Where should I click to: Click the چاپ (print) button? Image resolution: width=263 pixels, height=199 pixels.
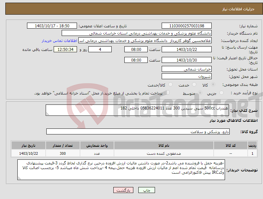(146, 190)
